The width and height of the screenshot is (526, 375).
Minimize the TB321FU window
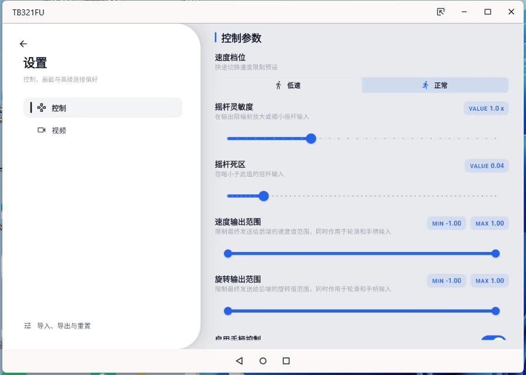point(464,12)
